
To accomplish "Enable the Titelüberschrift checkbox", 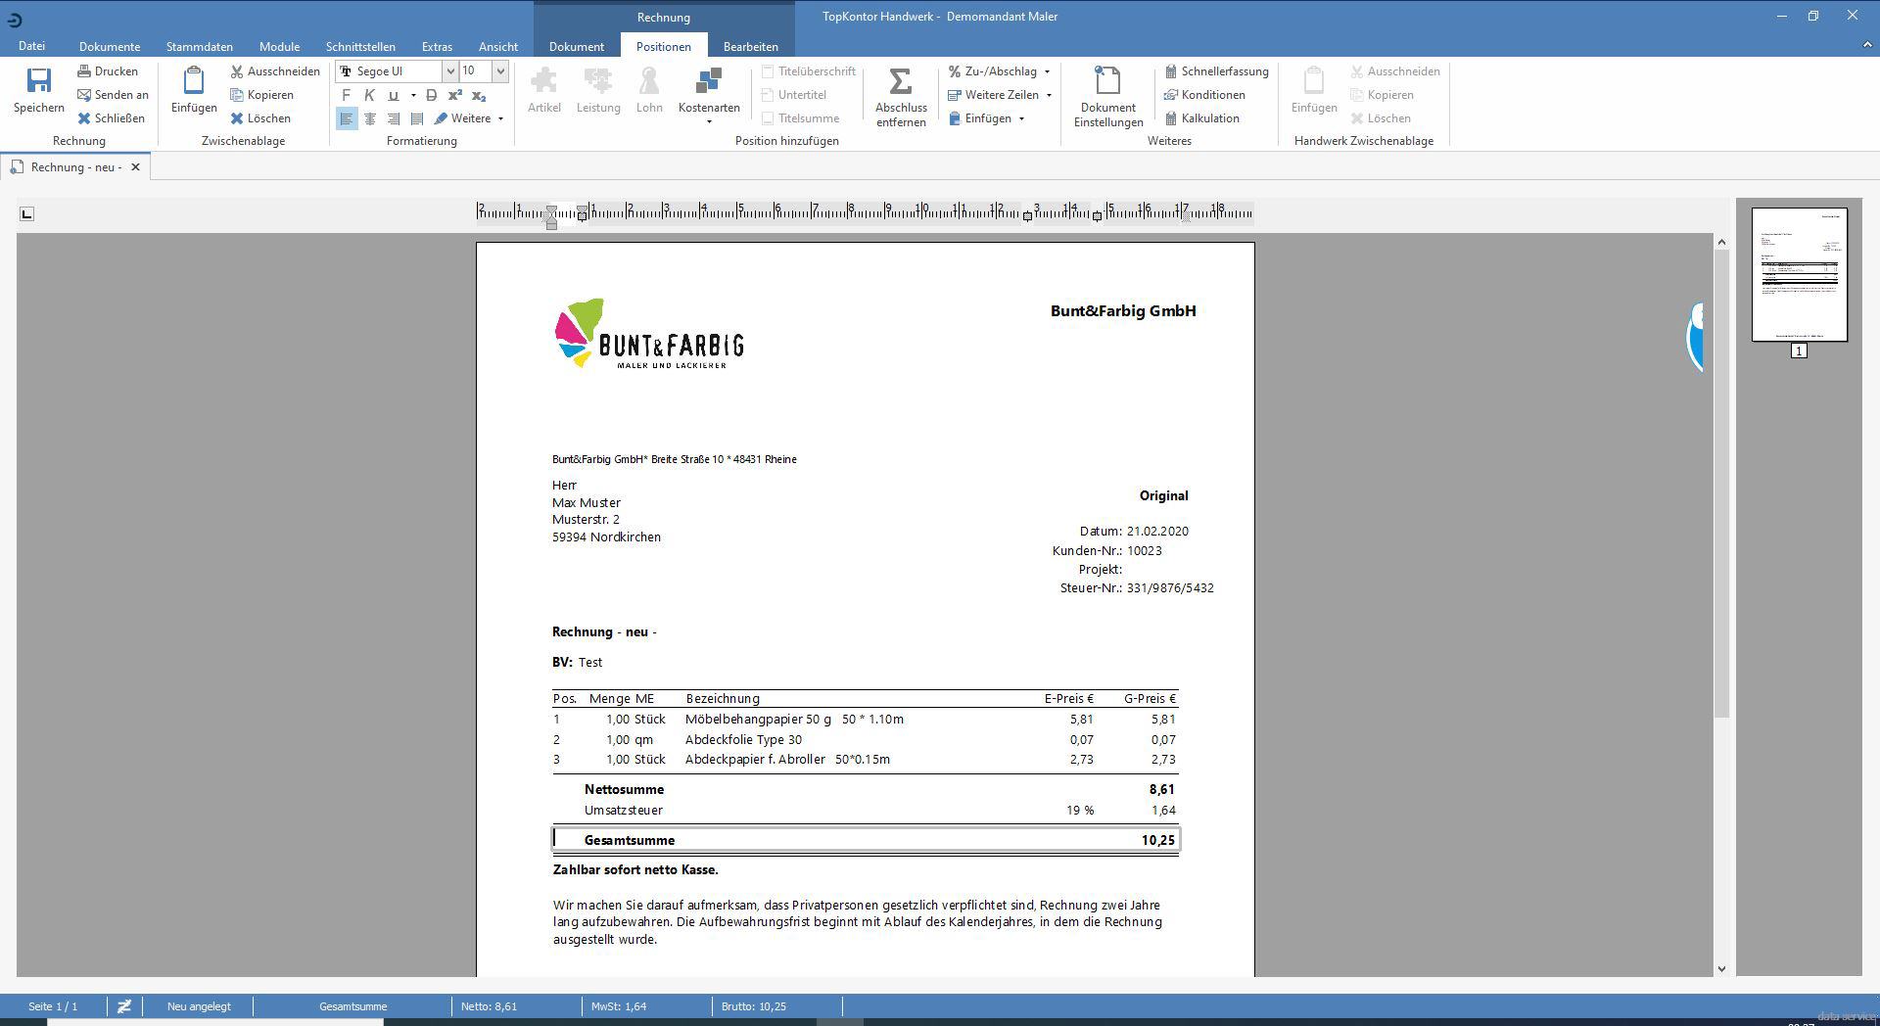I will click(x=769, y=71).
